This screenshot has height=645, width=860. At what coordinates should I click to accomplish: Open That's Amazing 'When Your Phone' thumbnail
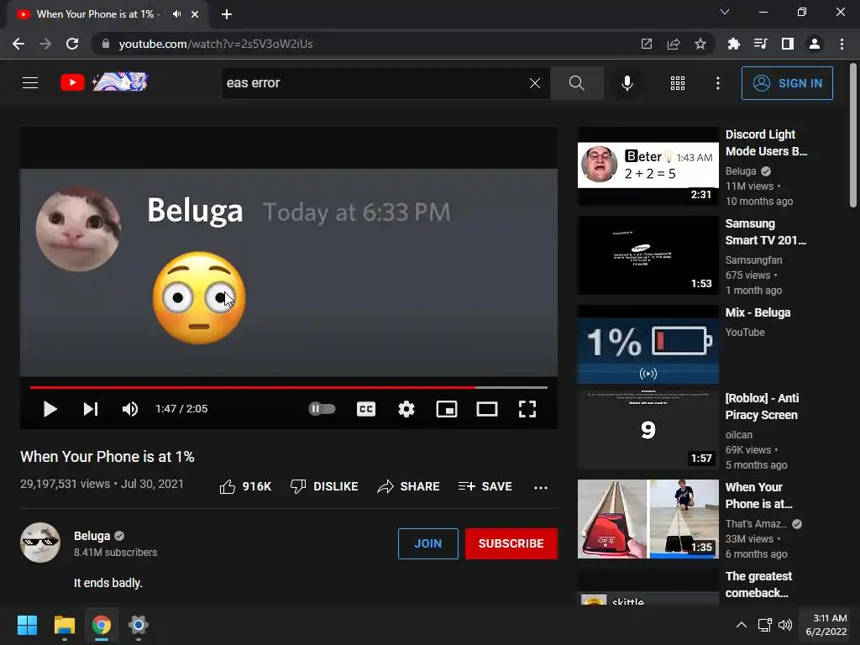click(x=648, y=519)
